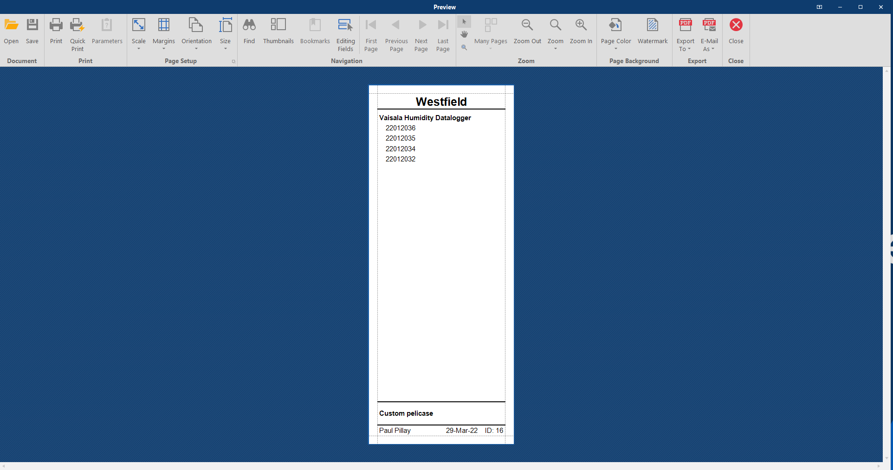Click serial number 22012032
The height and width of the screenshot is (470, 893).
pos(401,159)
